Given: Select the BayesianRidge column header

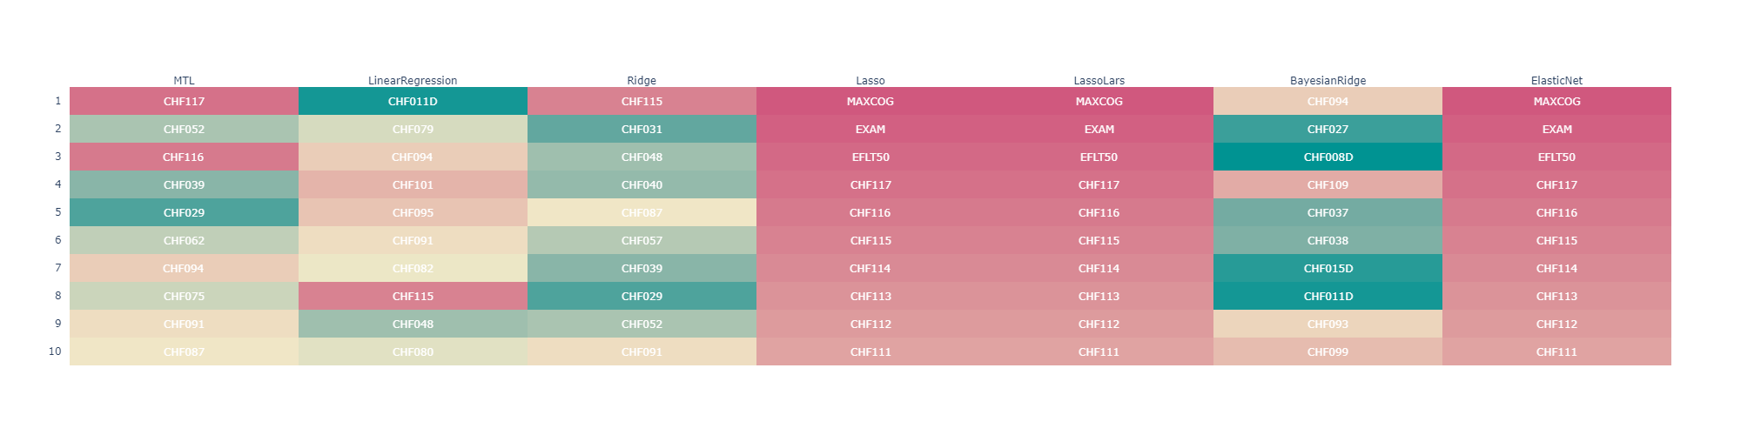Looking at the screenshot, I should (1328, 80).
